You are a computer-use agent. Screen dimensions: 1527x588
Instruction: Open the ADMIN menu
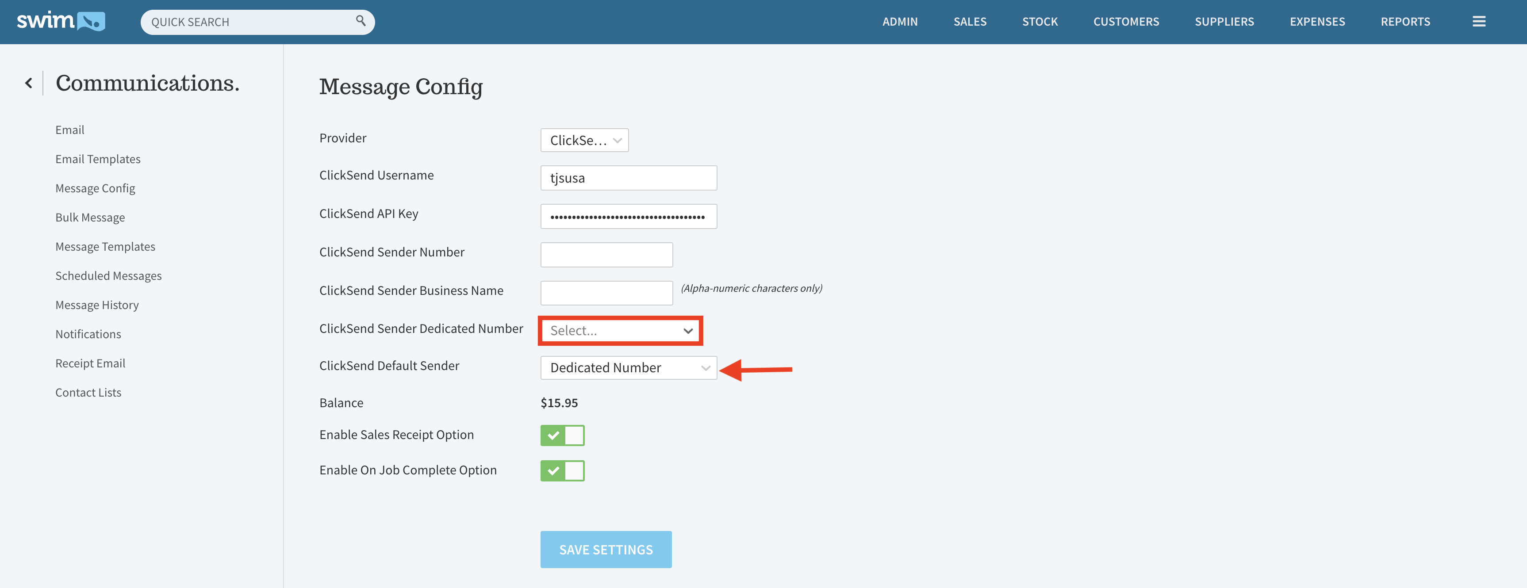click(x=899, y=22)
